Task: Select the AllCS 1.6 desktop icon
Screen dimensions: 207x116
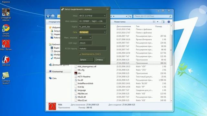Action: [x=6, y=61]
